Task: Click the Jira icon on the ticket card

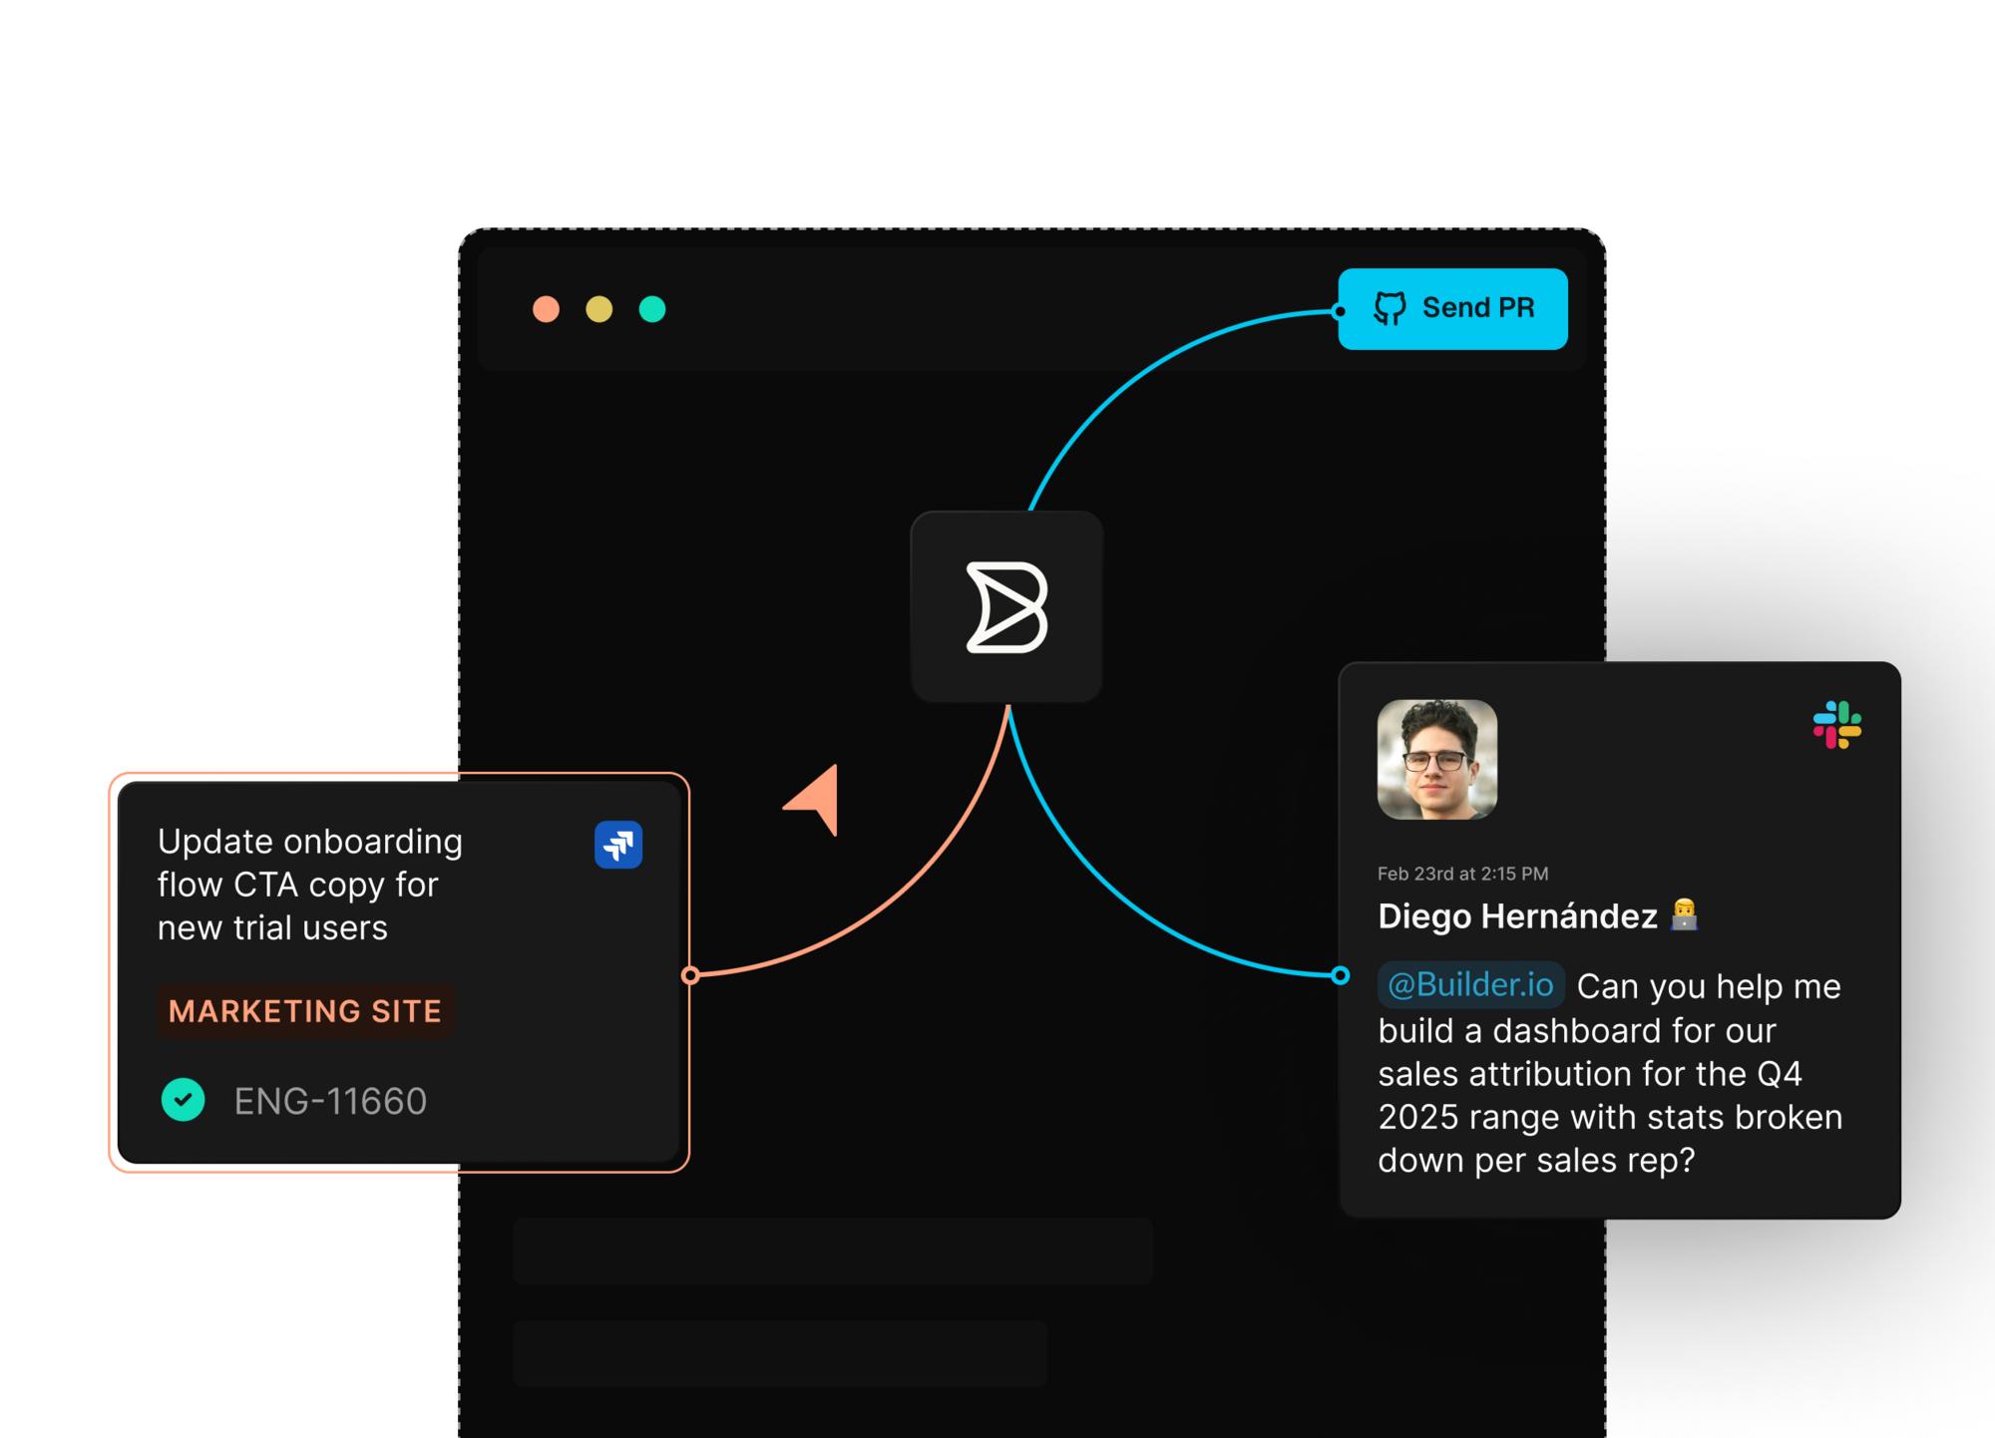Action: 618,845
